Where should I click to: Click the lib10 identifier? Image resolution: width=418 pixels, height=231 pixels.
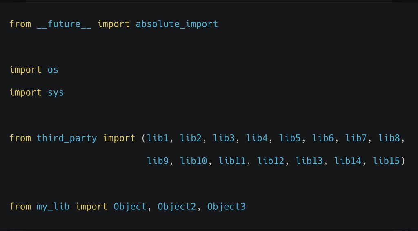click(x=194, y=161)
